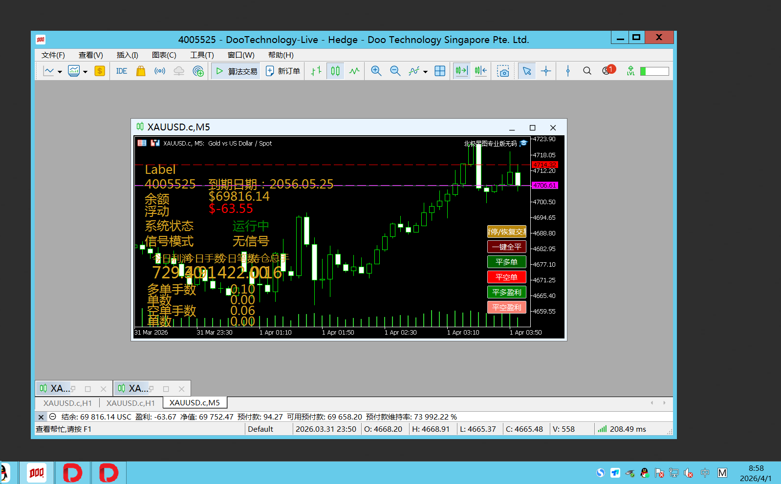
Task: Click the close long profits (平多盈利) button
Action: [x=507, y=292]
